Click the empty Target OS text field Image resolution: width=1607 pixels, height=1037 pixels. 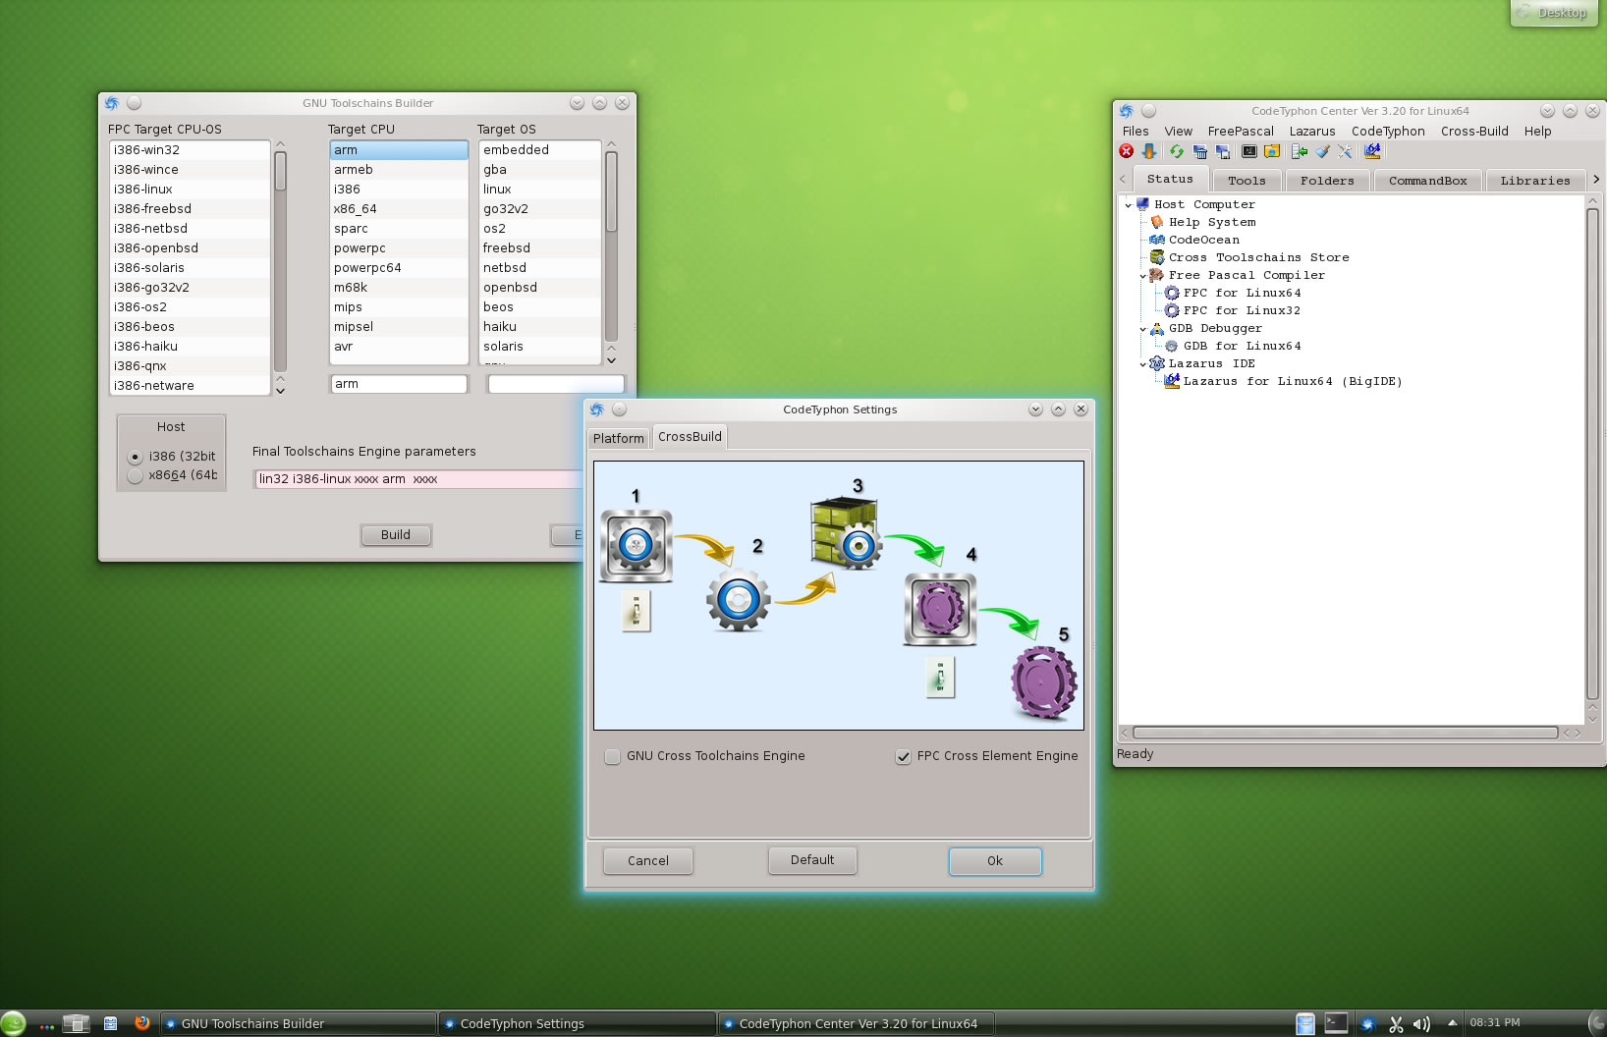coord(556,384)
